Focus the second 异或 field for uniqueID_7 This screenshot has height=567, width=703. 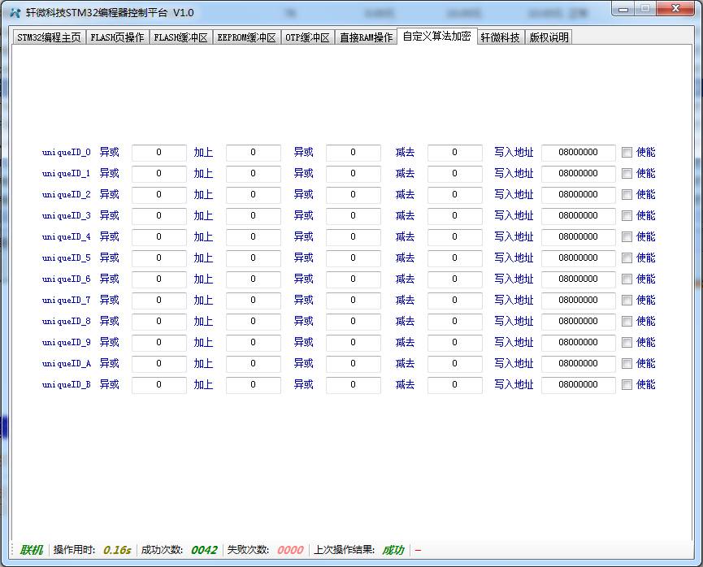pyautogui.click(x=354, y=300)
